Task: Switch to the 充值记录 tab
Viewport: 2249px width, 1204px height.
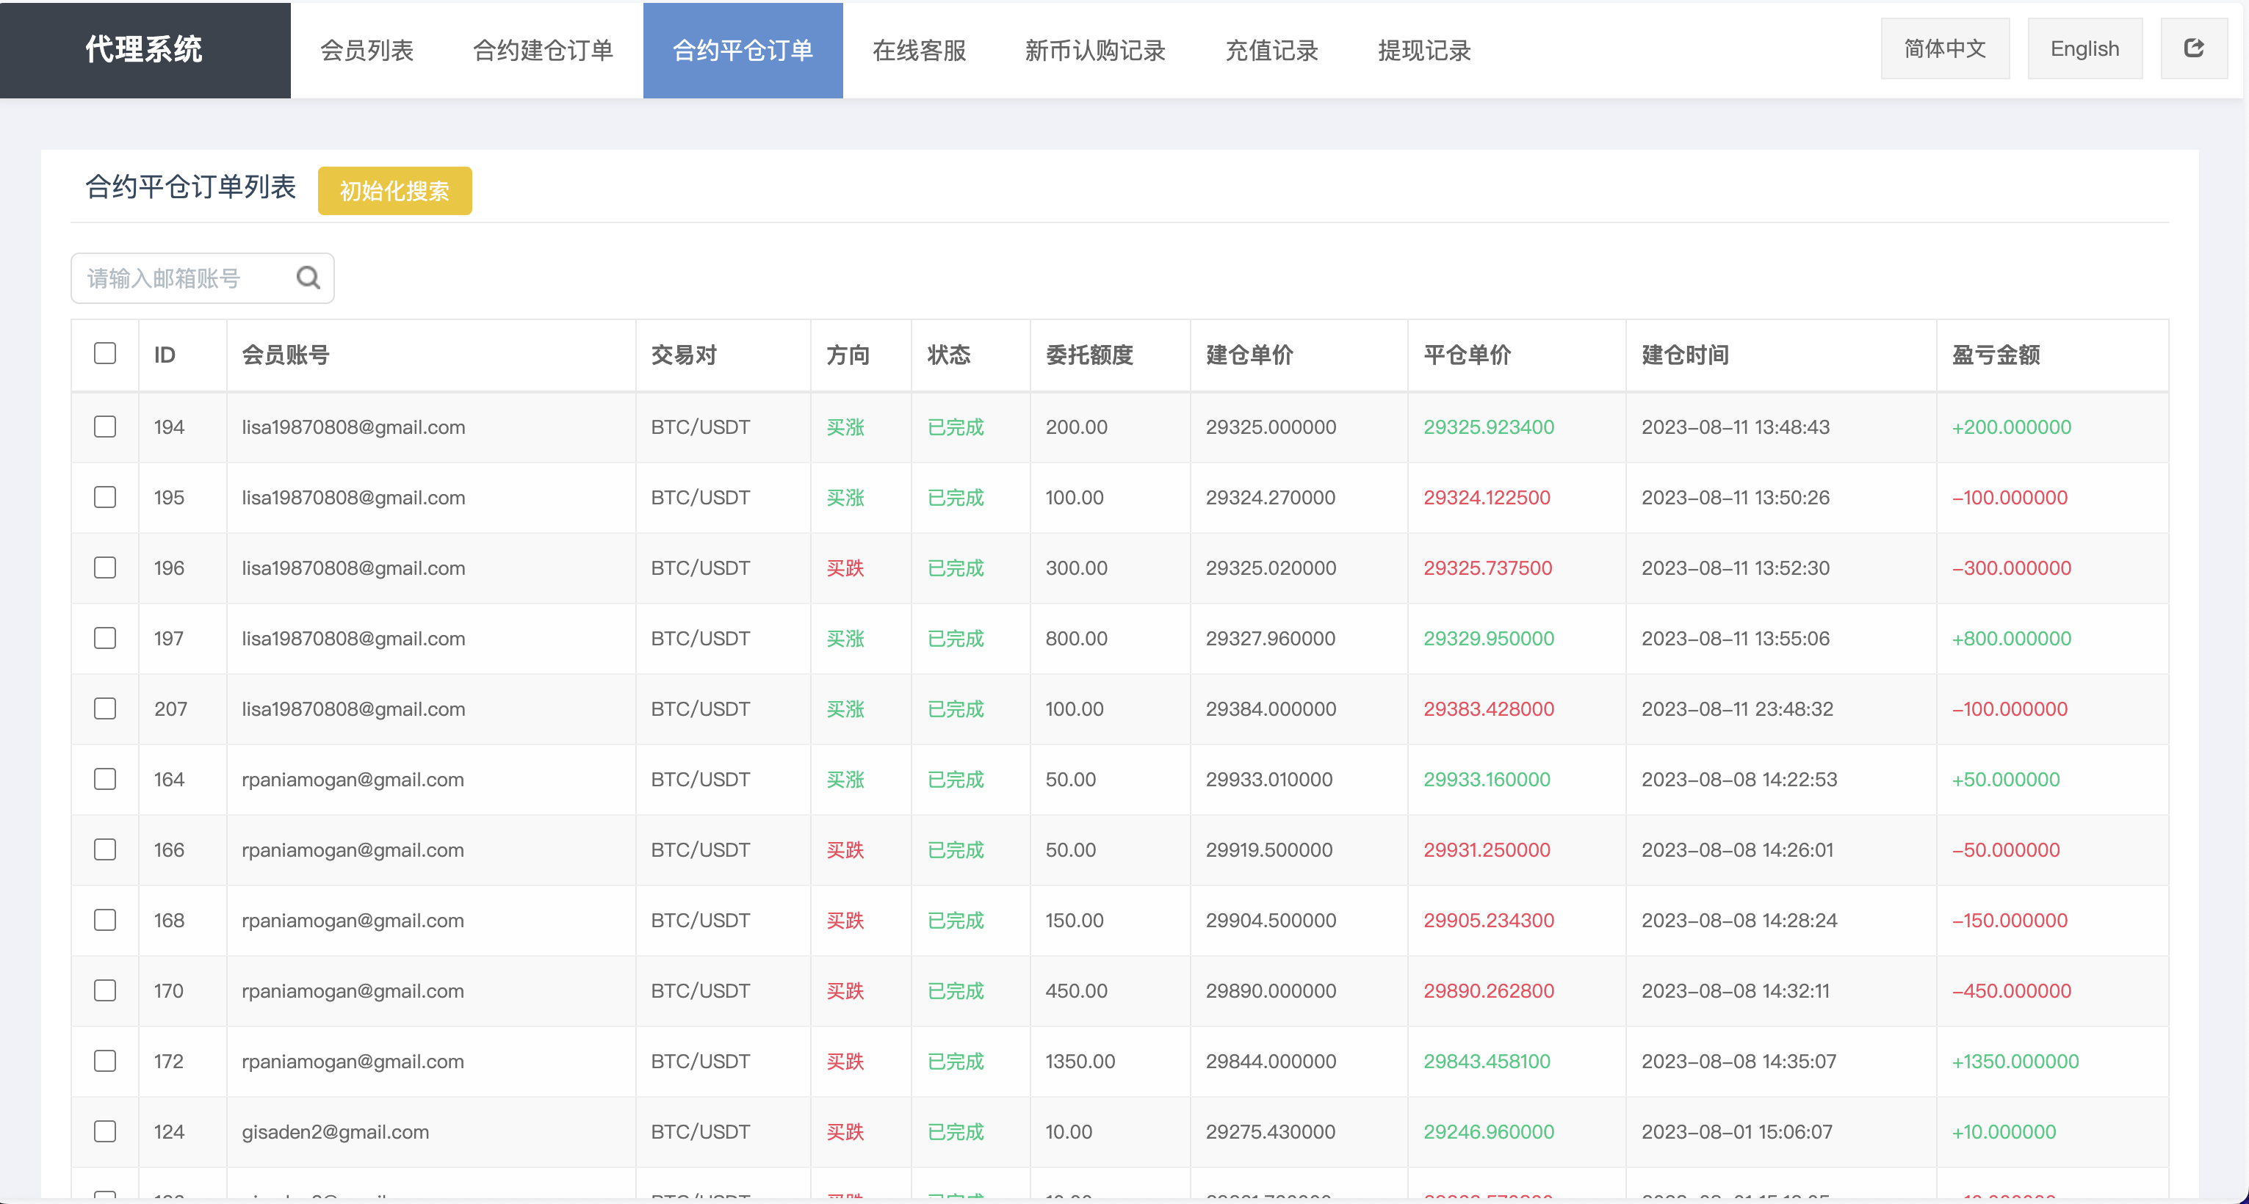Action: point(1272,51)
